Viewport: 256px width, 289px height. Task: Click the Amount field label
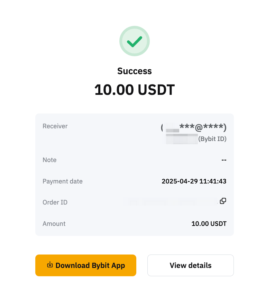click(x=54, y=224)
